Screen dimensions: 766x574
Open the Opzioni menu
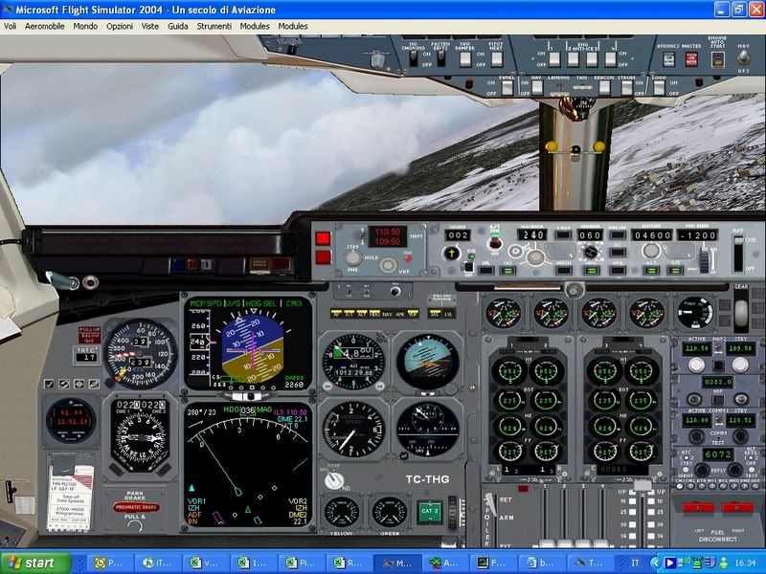pos(120,27)
